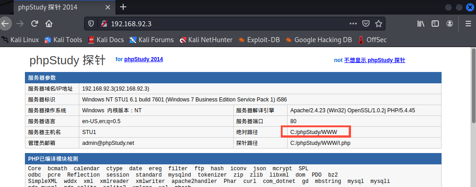The image size is (476, 187).
Task: Open a new tab with plus button
Action: (x=123, y=7)
